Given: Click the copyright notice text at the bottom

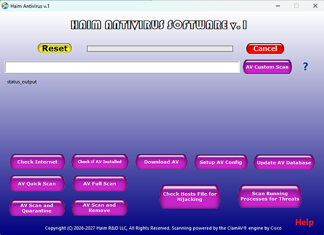Looking at the screenshot, I should pyautogui.click(x=163, y=228).
